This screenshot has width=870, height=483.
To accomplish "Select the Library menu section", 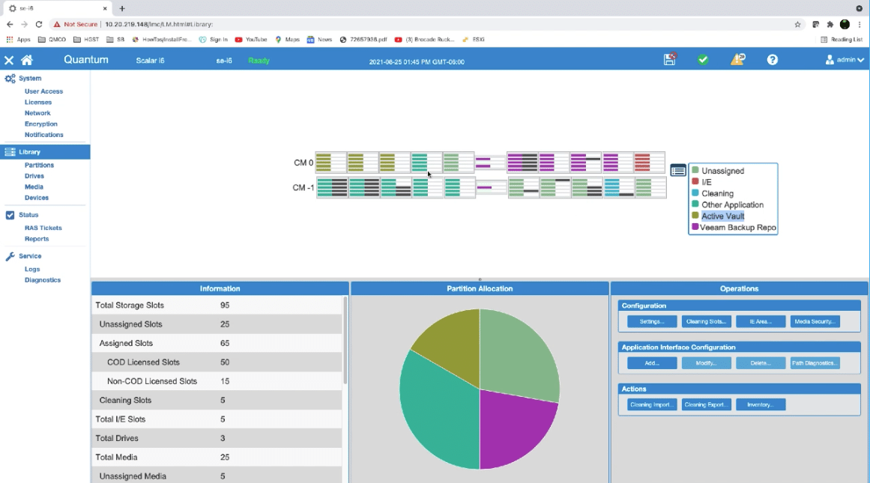I will click(x=45, y=152).
